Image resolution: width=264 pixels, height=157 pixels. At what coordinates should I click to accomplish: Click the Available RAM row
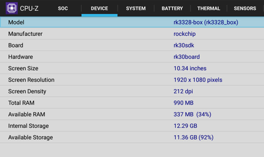pyautogui.click(x=132, y=114)
